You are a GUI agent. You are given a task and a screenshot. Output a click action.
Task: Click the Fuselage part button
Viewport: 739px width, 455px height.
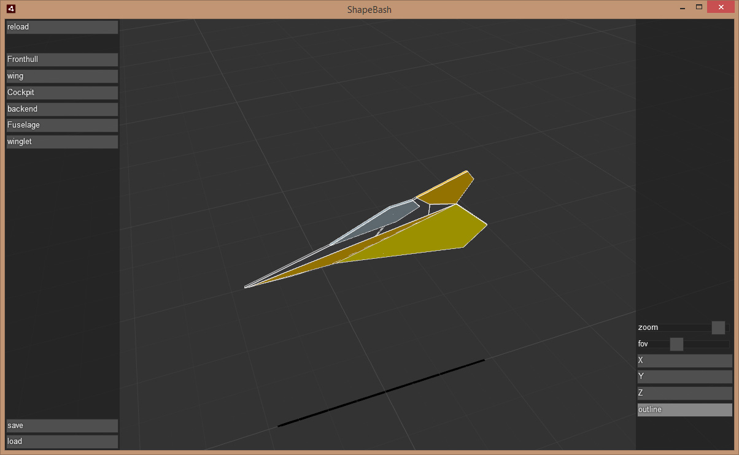pos(61,125)
